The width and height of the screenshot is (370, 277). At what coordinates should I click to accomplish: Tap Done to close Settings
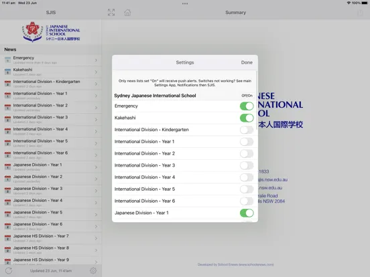point(247,62)
